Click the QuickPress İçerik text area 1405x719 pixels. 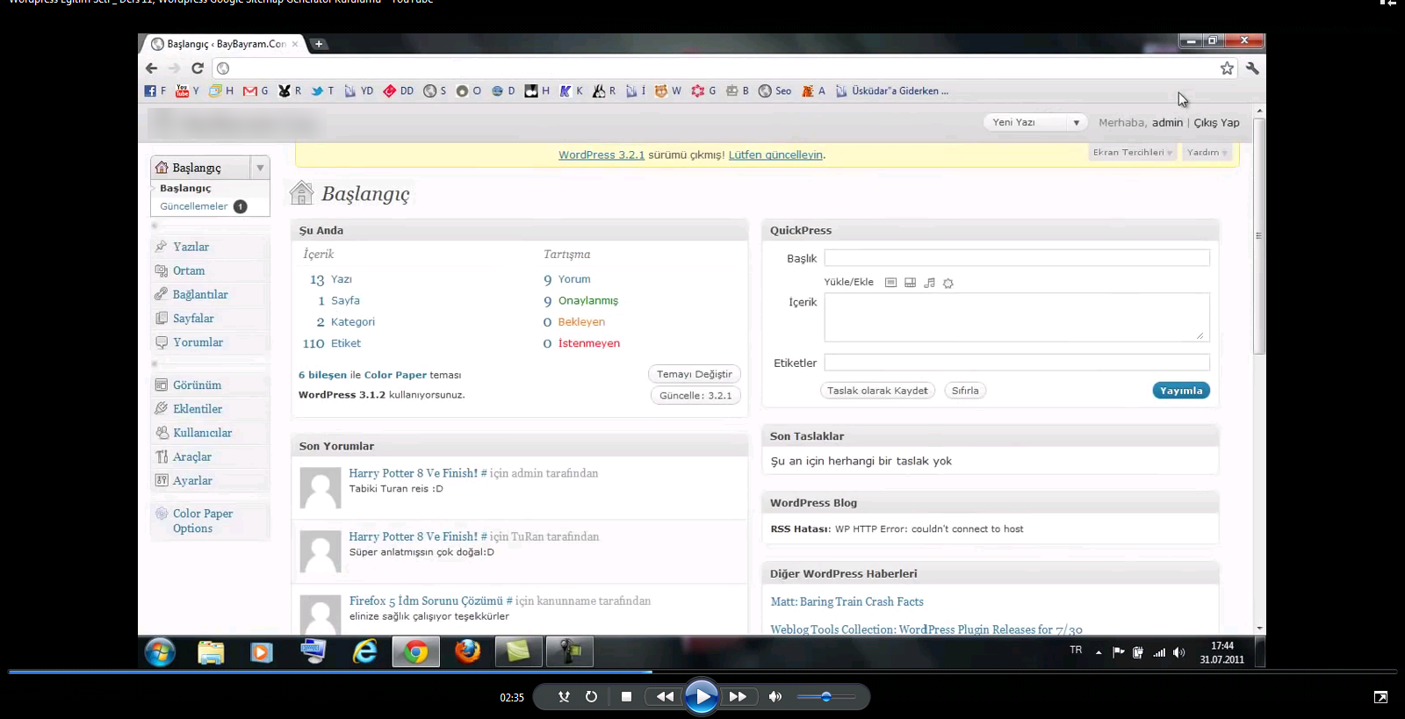(1017, 318)
